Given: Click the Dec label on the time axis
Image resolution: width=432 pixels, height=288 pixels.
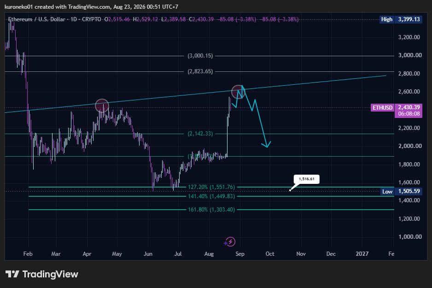Looking at the screenshot, I should (331, 254).
